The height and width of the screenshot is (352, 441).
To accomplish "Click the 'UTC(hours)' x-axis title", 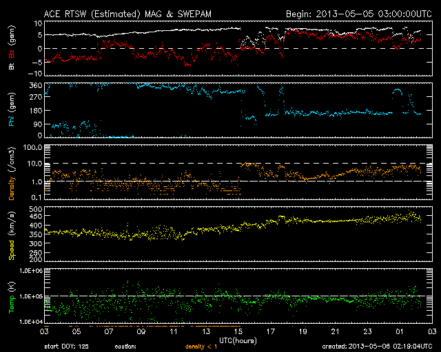I will [x=238, y=341].
